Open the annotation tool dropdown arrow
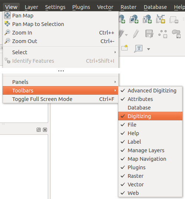The height and width of the screenshot is (199, 185). [x=149, y=49]
